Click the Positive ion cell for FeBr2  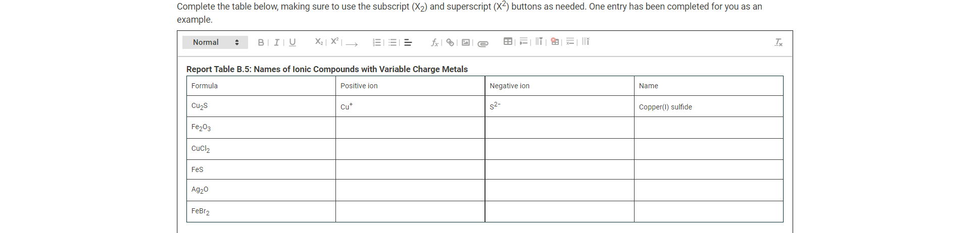tap(410, 212)
